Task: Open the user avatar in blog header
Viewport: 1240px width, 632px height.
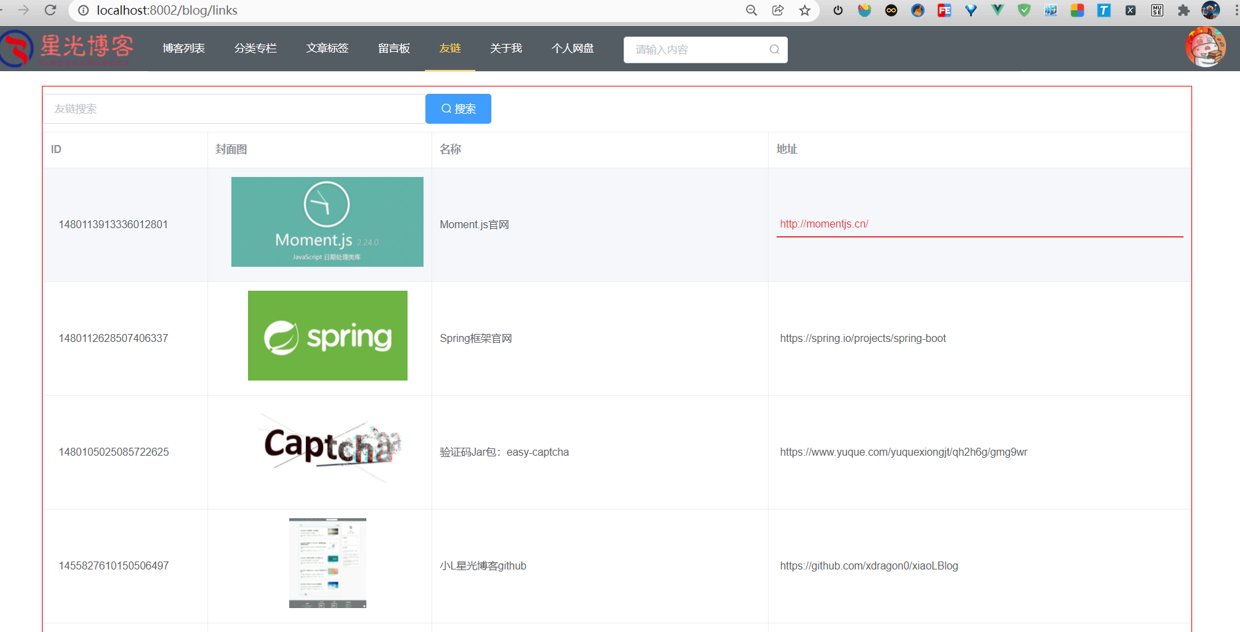Action: pyautogui.click(x=1205, y=47)
